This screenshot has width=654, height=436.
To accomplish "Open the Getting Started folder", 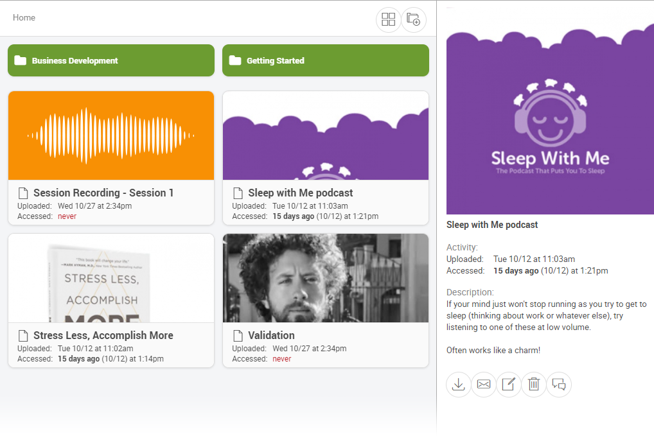I will (x=325, y=60).
